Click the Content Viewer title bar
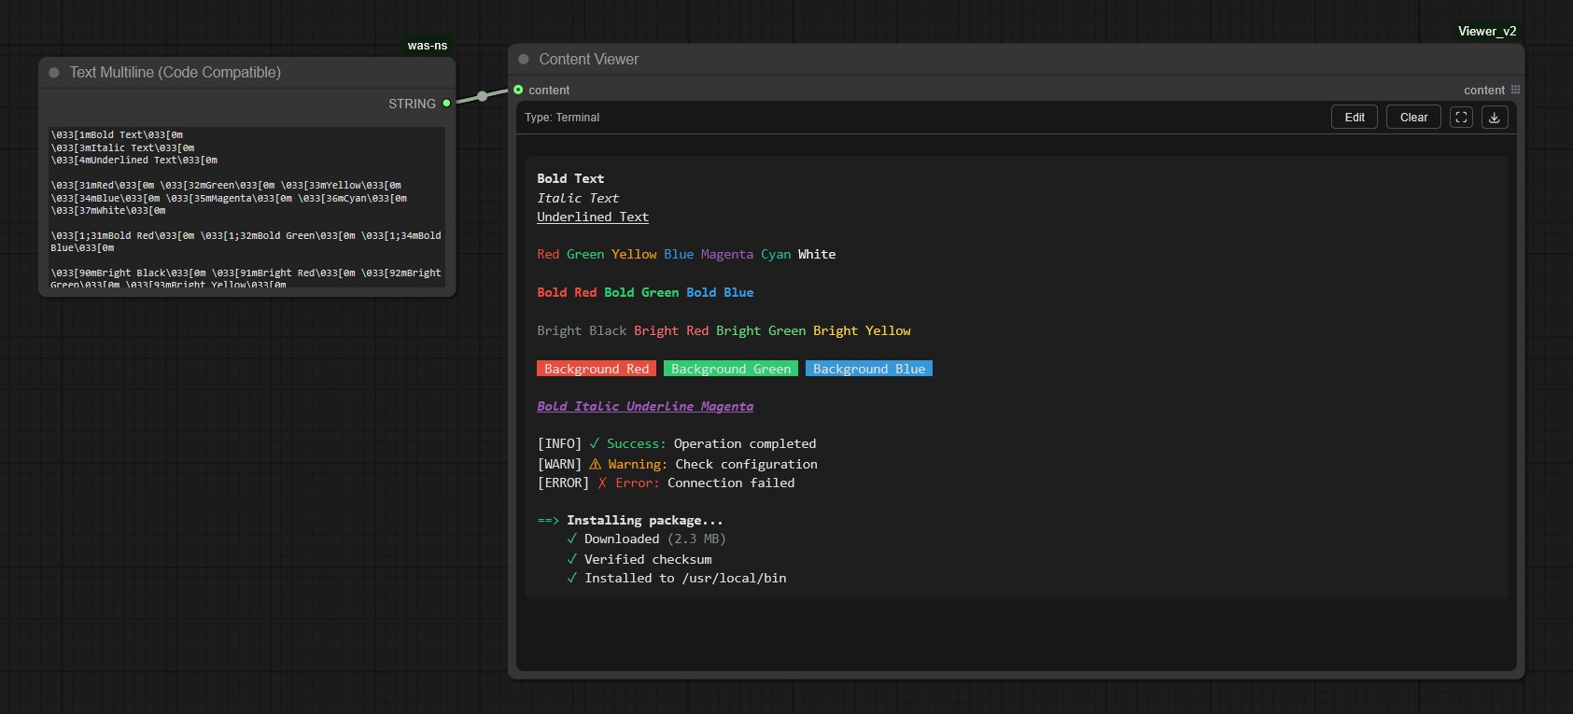Image resolution: width=1573 pixels, height=714 pixels. pos(1016,59)
